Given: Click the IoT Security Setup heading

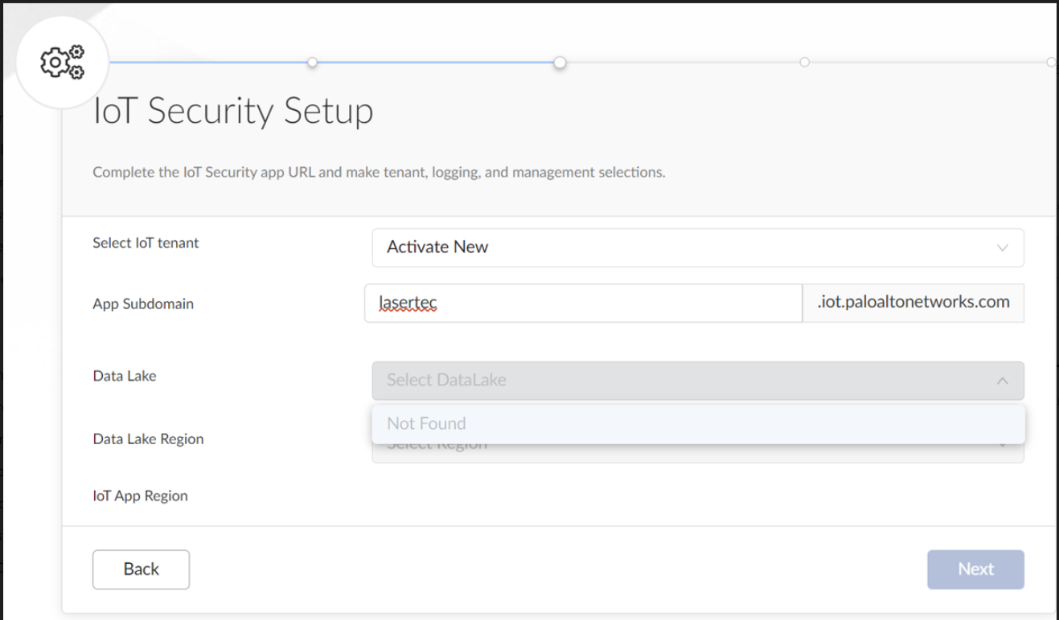Looking at the screenshot, I should 233,111.
